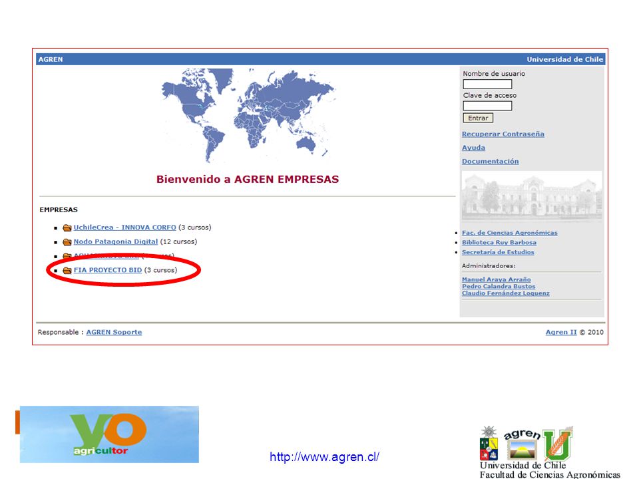Click AGREN title in header bar
Viewport: 639px width, 479px height.
(x=51, y=59)
